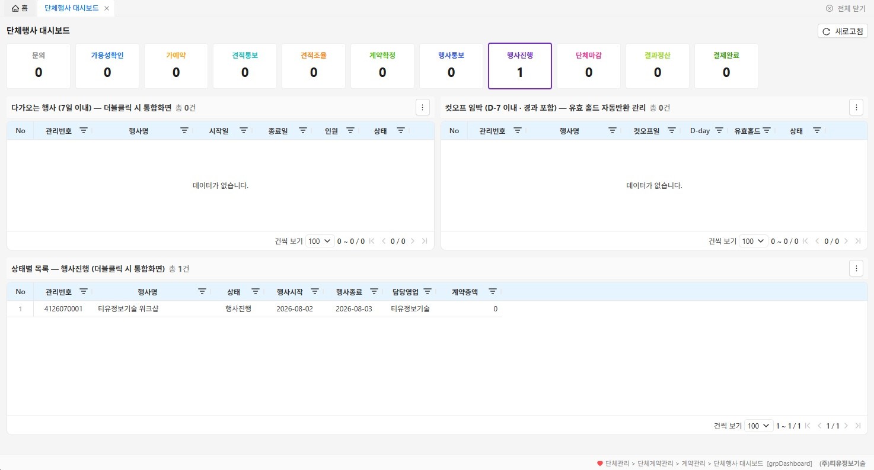Screen dimensions: 874x470
Task: Open the options menu of 컷오프 임박 panel
Action: [x=856, y=107]
